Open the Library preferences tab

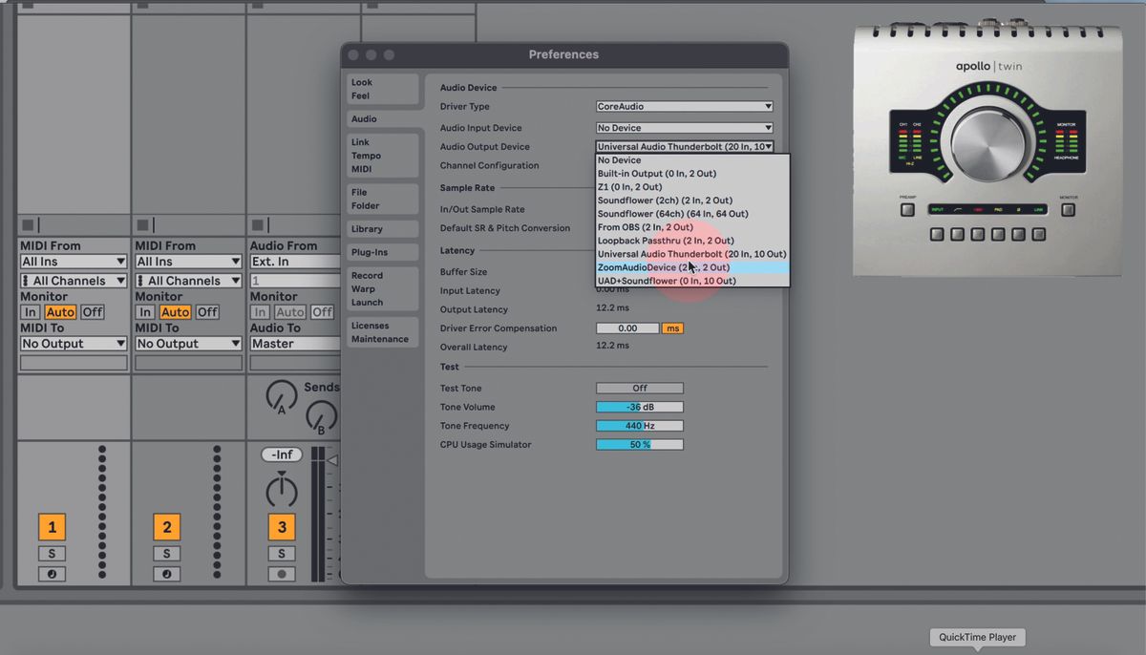coord(382,229)
